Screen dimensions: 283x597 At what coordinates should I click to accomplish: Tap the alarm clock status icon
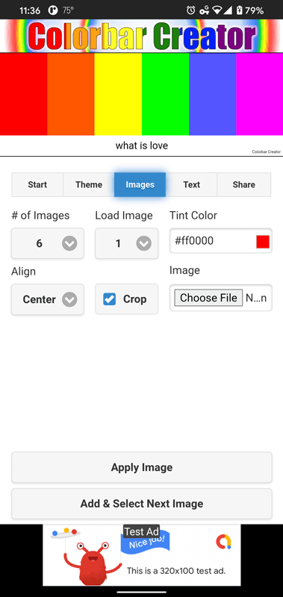(x=191, y=10)
